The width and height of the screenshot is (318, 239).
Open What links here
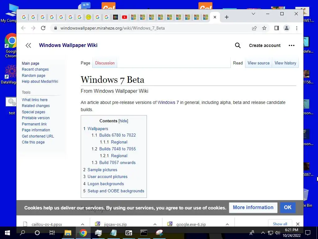click(35, 100)
